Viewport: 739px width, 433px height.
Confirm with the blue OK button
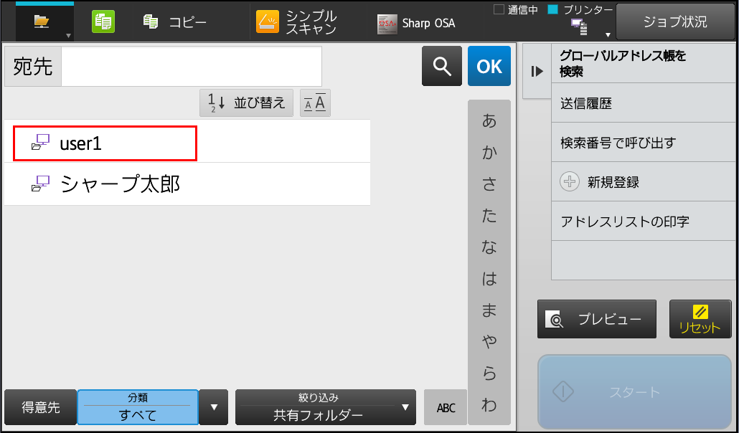point(489,66)
